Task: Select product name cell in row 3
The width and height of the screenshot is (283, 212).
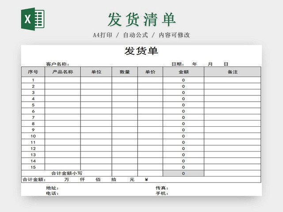Action: [x=63, y=92]
